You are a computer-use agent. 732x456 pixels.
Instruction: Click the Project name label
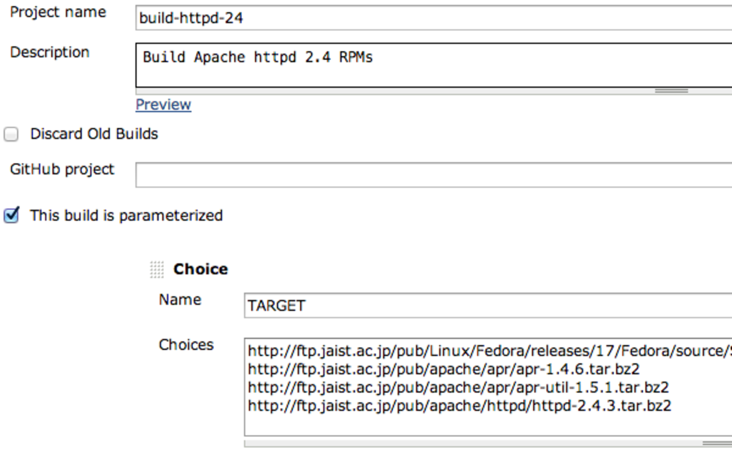(58, 12)
